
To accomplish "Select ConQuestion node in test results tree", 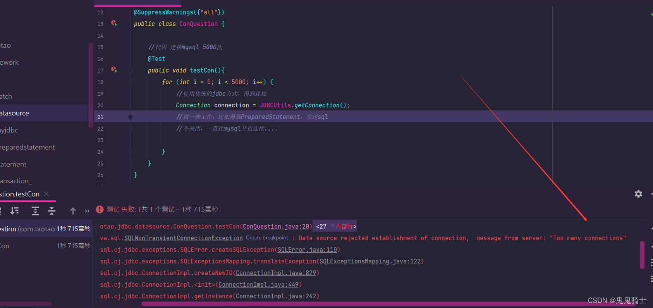I will point(45,229).
